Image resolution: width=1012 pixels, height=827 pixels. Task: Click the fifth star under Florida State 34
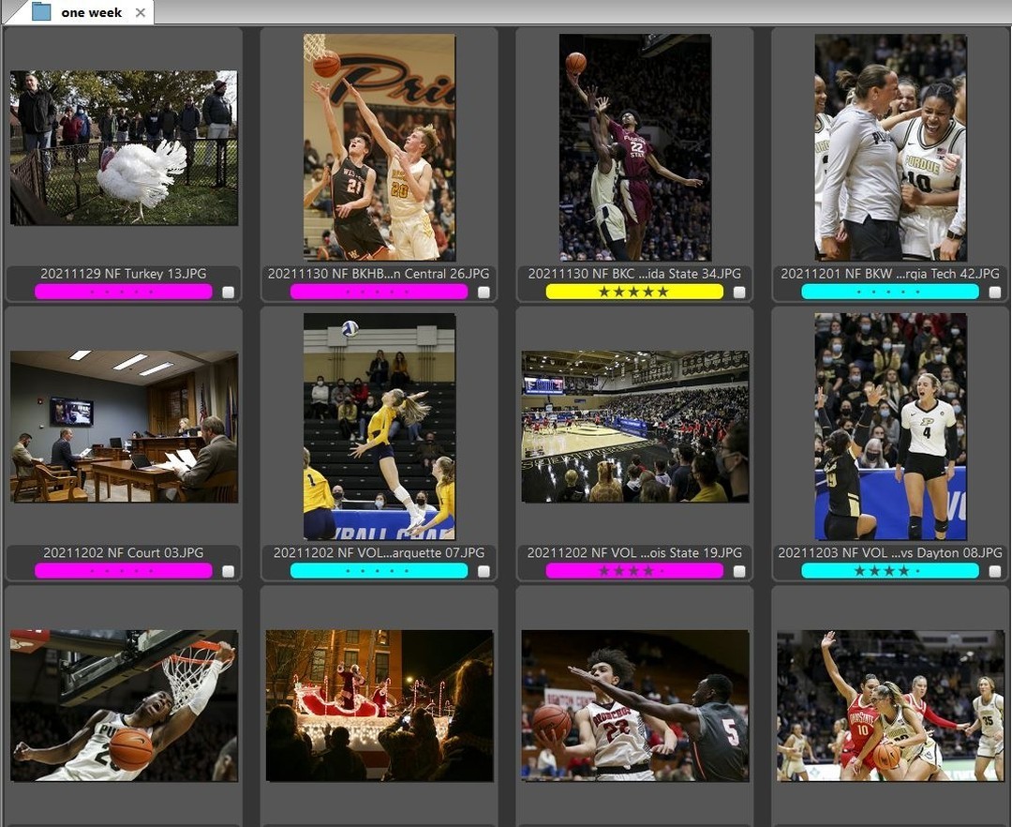[x=663, y=291]
